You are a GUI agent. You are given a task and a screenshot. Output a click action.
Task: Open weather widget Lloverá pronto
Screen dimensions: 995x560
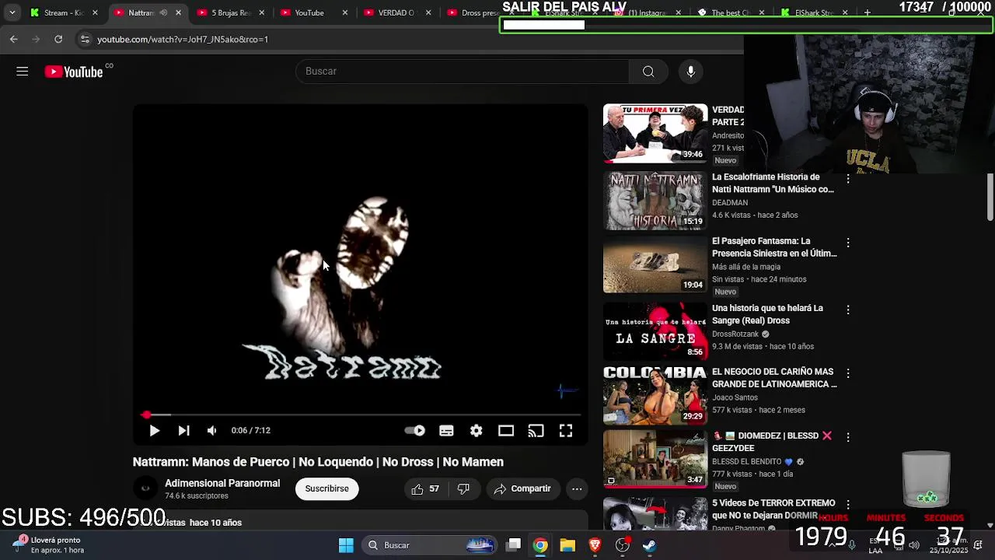48,544
